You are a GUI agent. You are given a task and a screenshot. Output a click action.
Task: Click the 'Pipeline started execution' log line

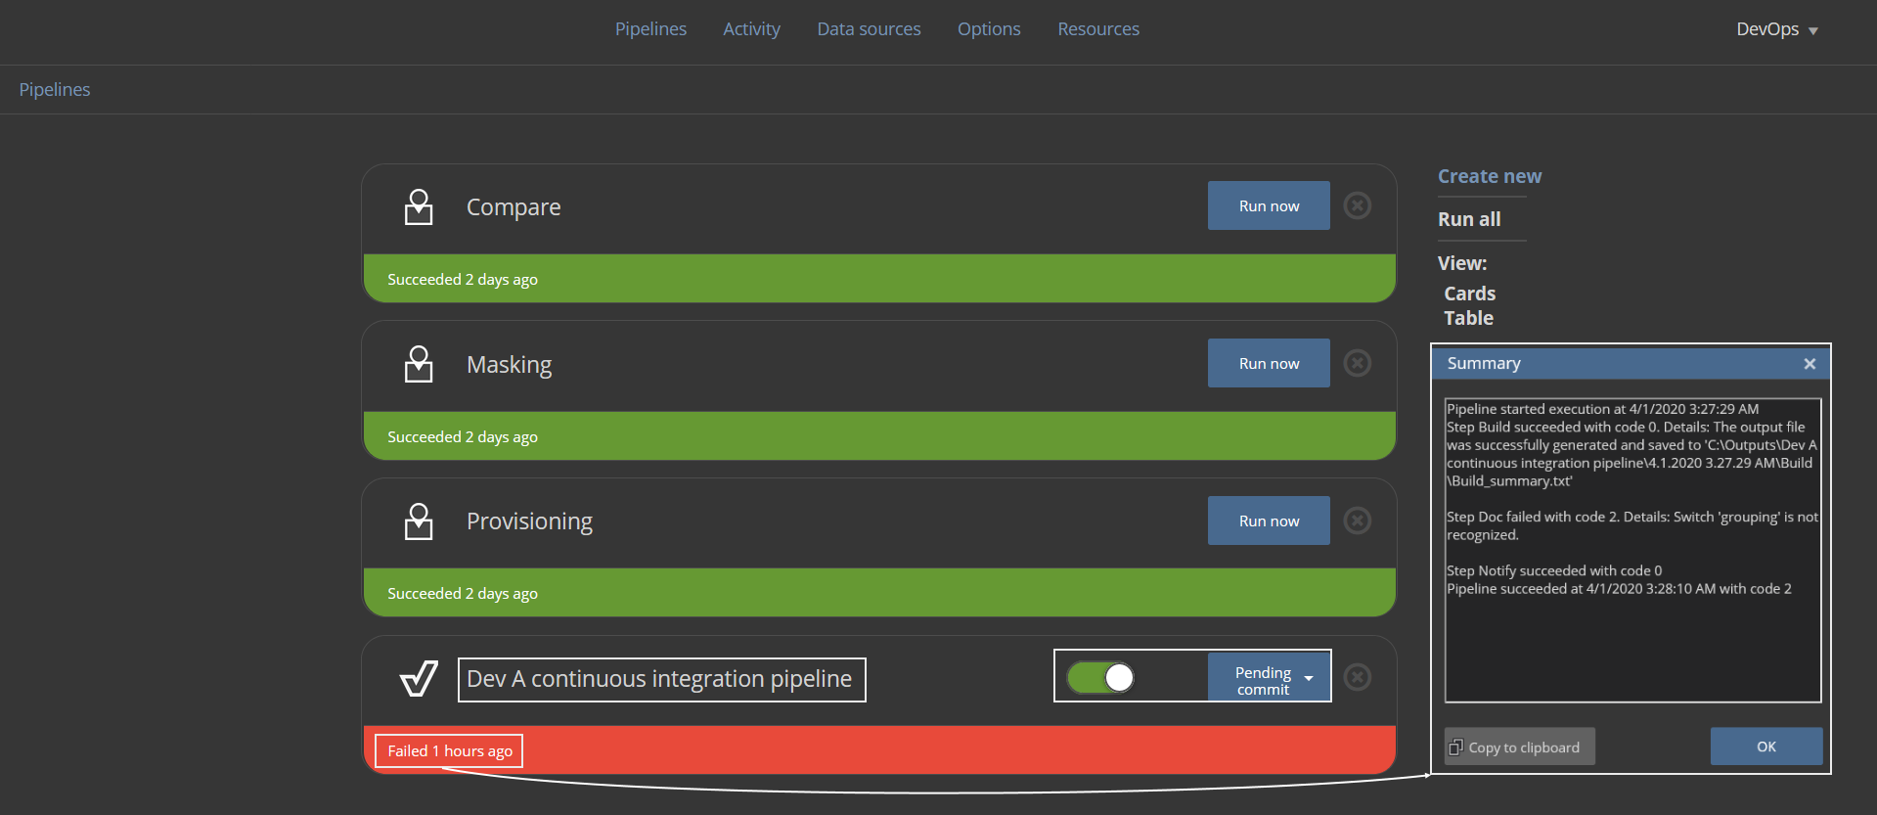(1602, 409)
